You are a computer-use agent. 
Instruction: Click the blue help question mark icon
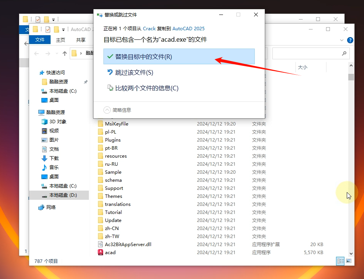[x=350, y=40]
